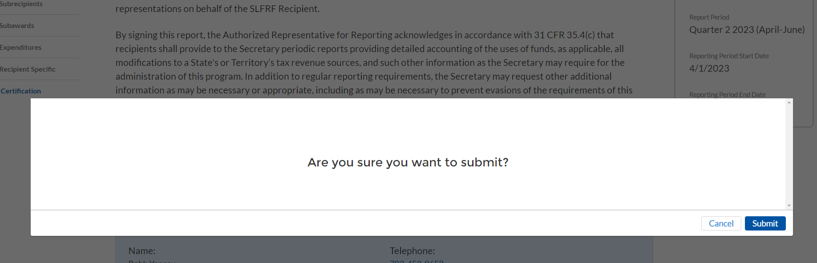Click the Name: field label
The width and height of the screenshot is (817, 263).
[x=142, y=251]
